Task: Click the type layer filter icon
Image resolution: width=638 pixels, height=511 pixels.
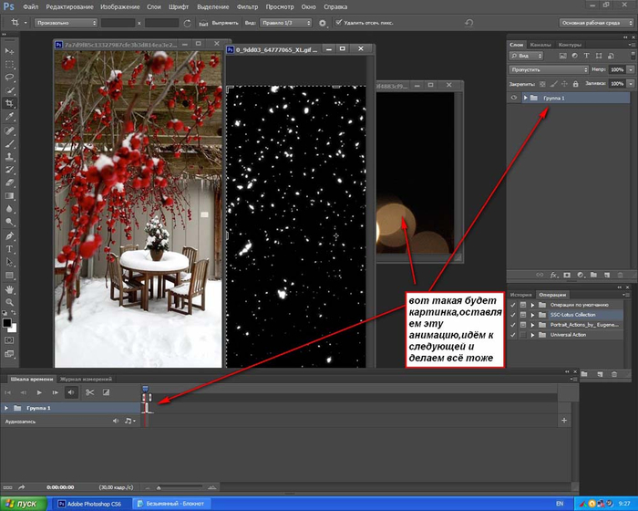Action: (586, 56)
